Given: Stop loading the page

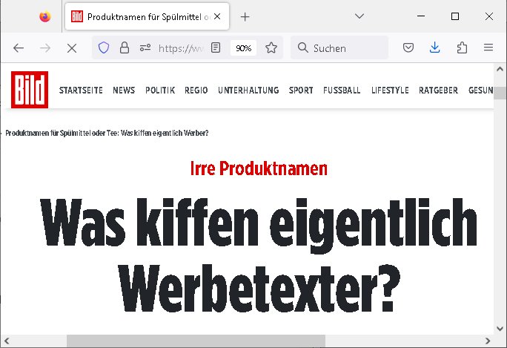Looking at the screenshot, I should [72, 47].
